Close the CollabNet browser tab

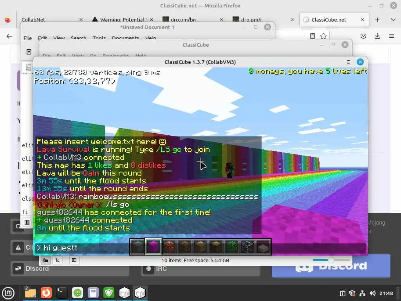tap(81, 20)
